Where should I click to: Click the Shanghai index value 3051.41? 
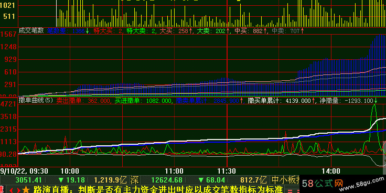[28, 180]
